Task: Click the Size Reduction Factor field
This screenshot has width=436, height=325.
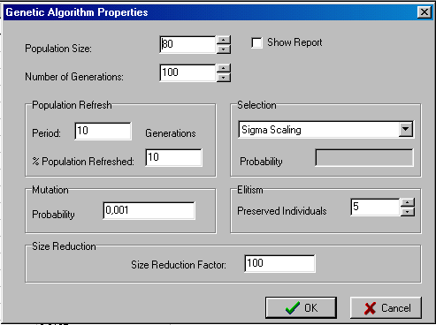Action: pyautogui.click(x=279, y=263)
